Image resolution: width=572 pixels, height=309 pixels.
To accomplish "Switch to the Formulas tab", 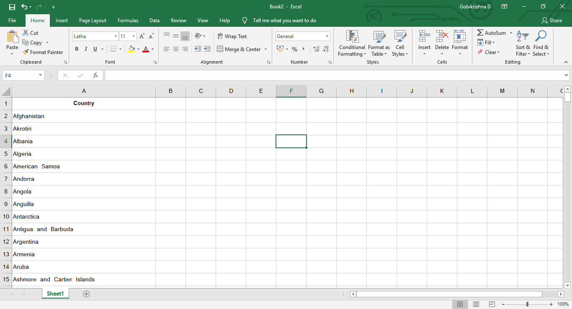I will click(128, 21).
